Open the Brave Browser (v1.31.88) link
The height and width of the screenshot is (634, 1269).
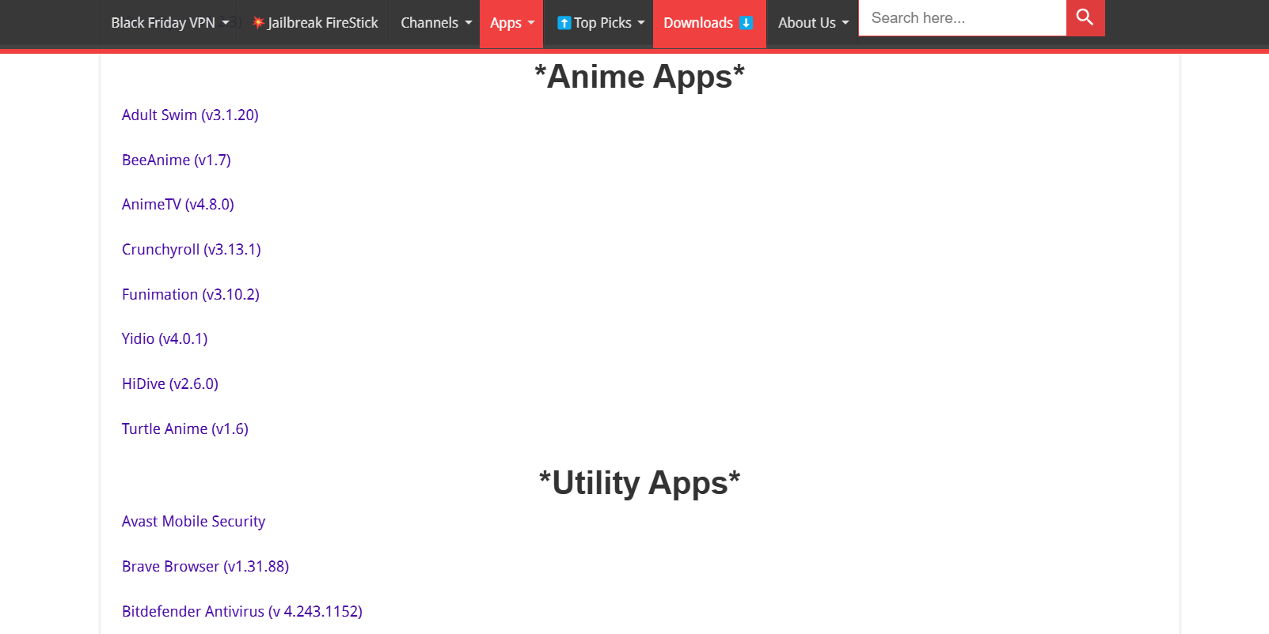(206, 566)
